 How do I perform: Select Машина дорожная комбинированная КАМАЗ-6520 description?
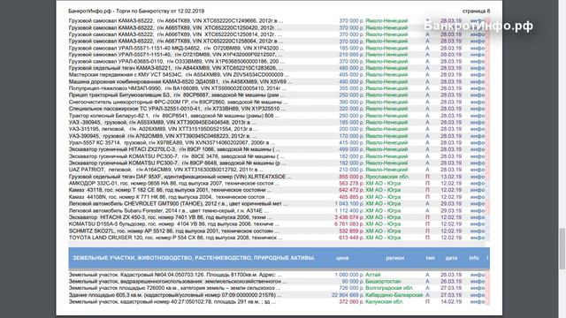[x=180, y=82]
